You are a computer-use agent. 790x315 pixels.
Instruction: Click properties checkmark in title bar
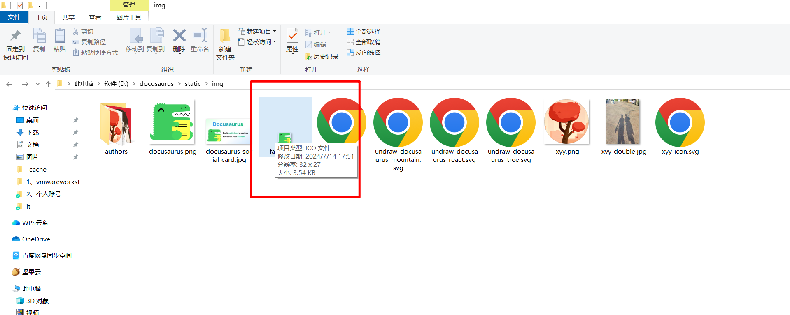pyautogui.click(x=20, y=5)
